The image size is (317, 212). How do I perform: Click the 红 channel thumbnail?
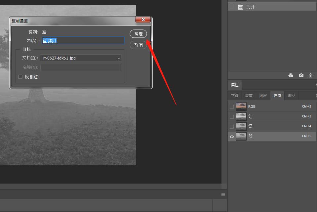[x=241, y=116]
